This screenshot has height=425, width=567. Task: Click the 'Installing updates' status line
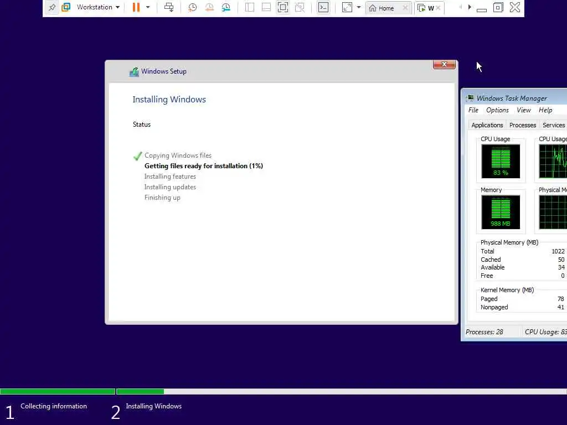point(170,187)
